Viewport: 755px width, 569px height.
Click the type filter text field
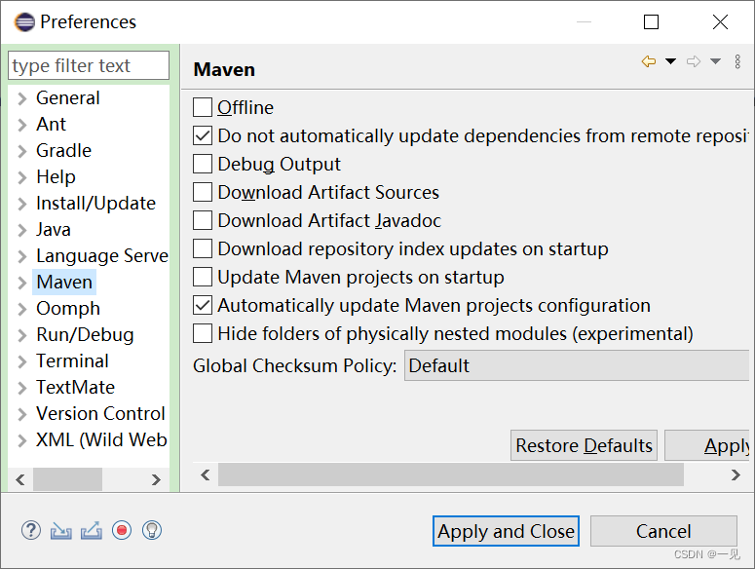pyautogui.click(x=89, y=65)
